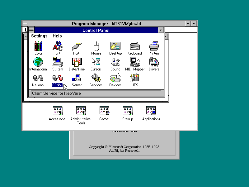Minimize the Control Panel window
This screenshot has height=187, width=249.
pyautogui.click(x=161, y=30)
